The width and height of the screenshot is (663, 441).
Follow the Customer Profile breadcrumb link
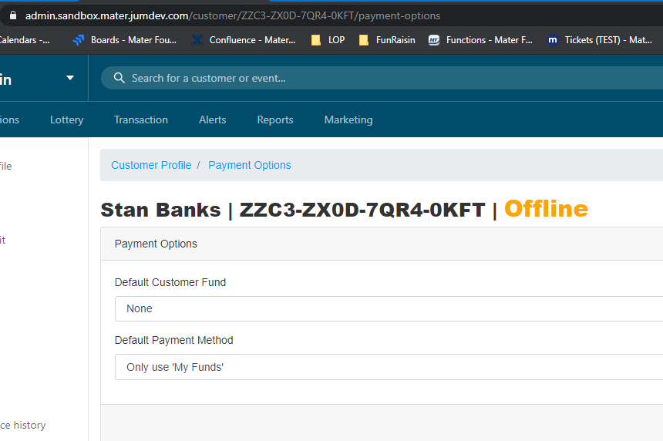151,165
